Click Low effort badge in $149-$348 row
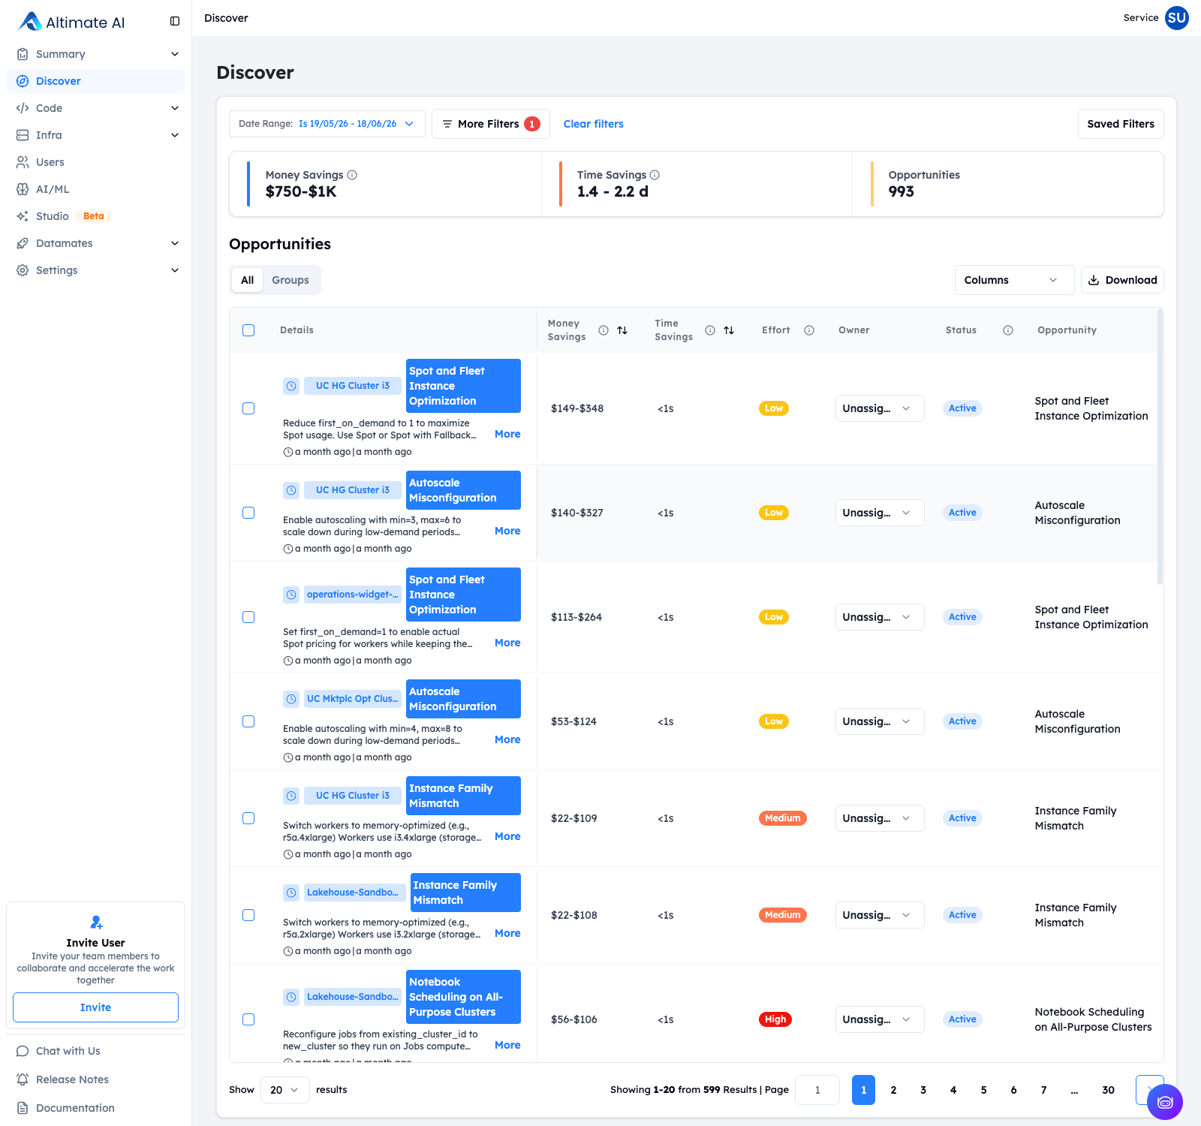 pos(774,408)
